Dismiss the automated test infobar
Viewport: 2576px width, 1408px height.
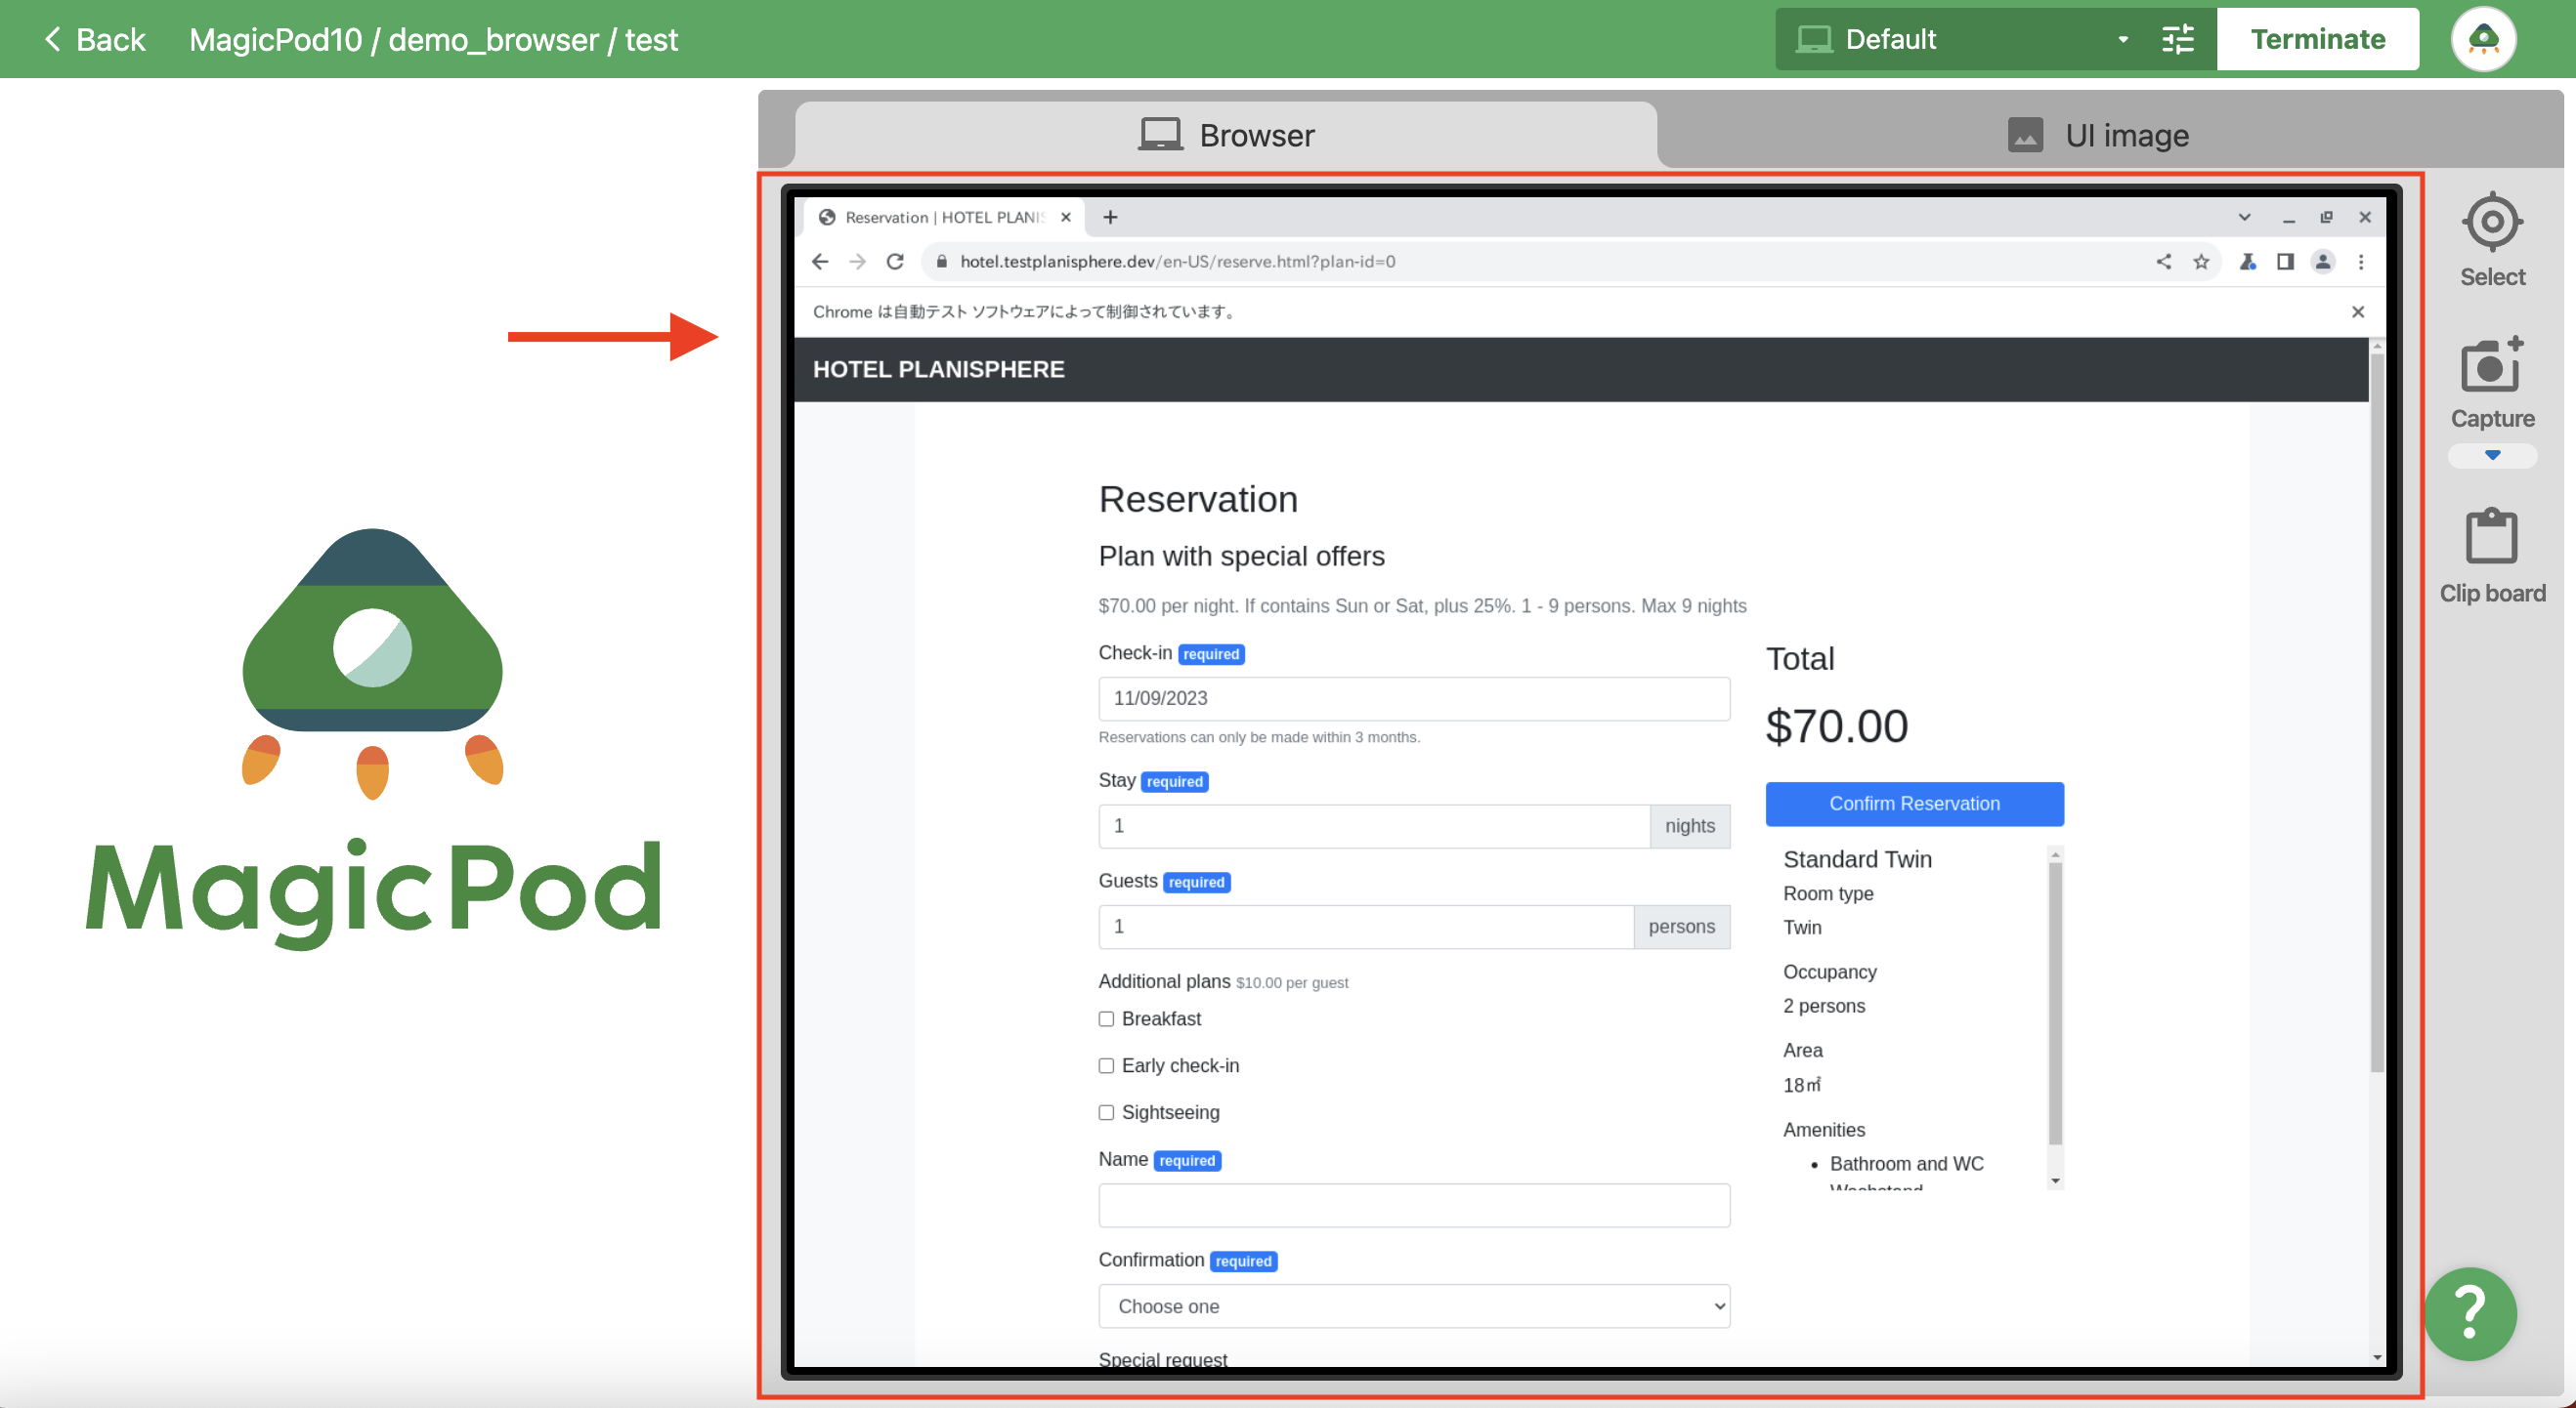[2357, 311]
